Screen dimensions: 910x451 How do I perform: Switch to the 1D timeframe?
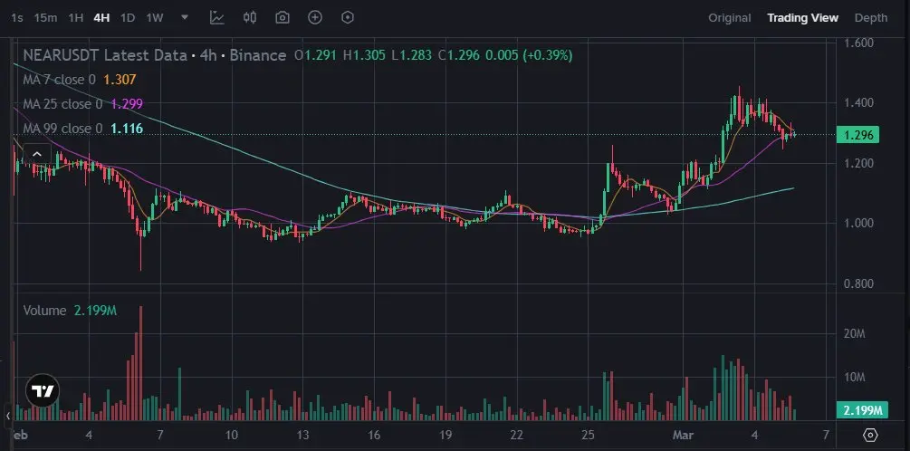pos(128,18)
